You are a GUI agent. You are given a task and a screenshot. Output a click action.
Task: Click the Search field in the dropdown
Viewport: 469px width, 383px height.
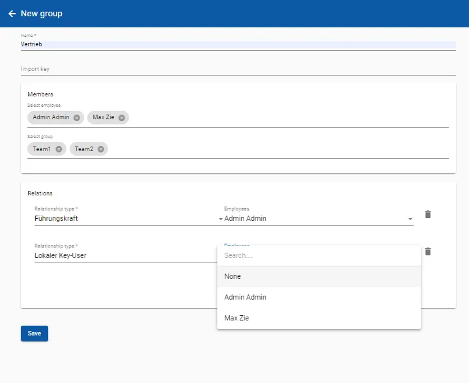pos(319,256)
